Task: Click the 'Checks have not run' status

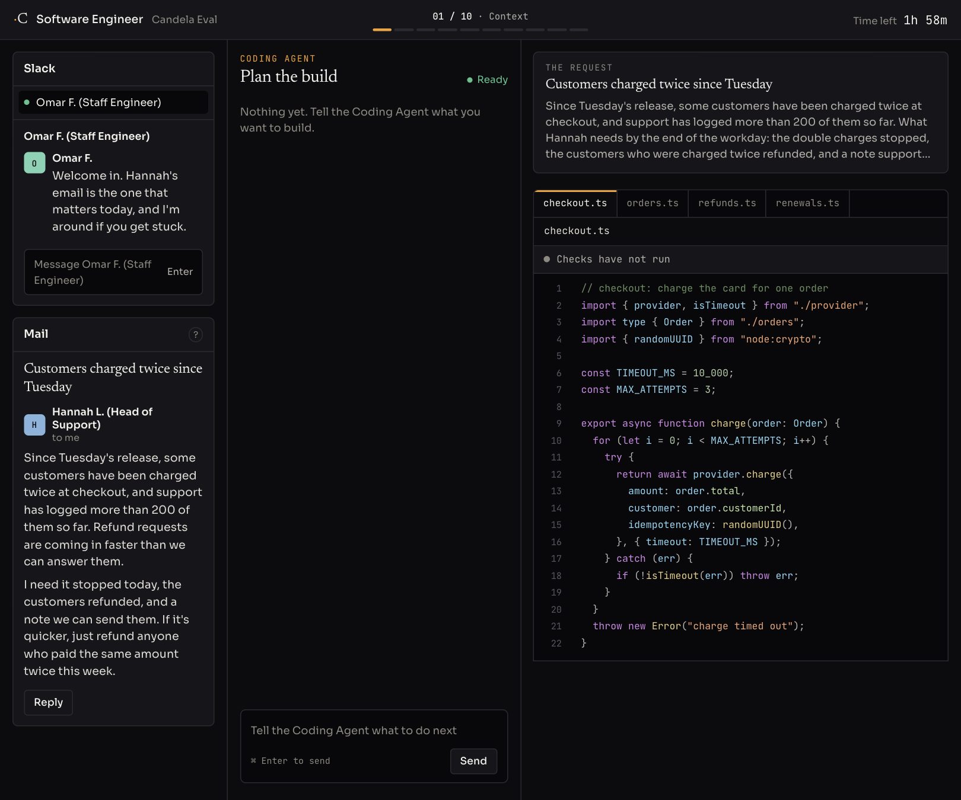Action: click(x=607, y=259)
